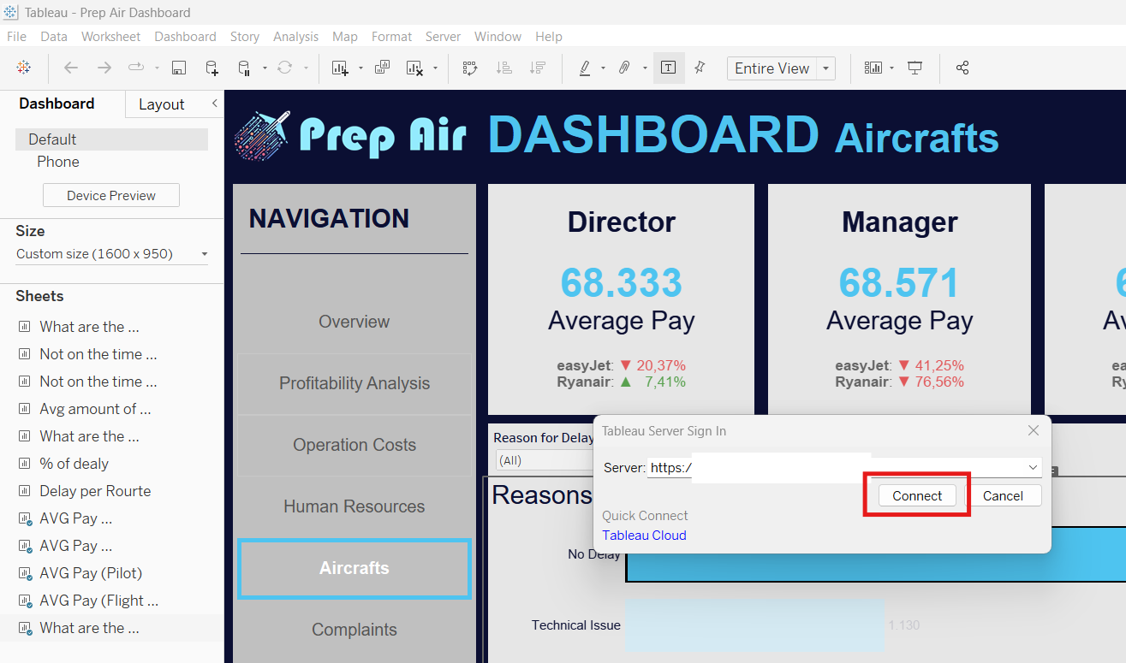Click the Run Update refresh icon
Screen dimensions: 1126x663
[285, 68]
